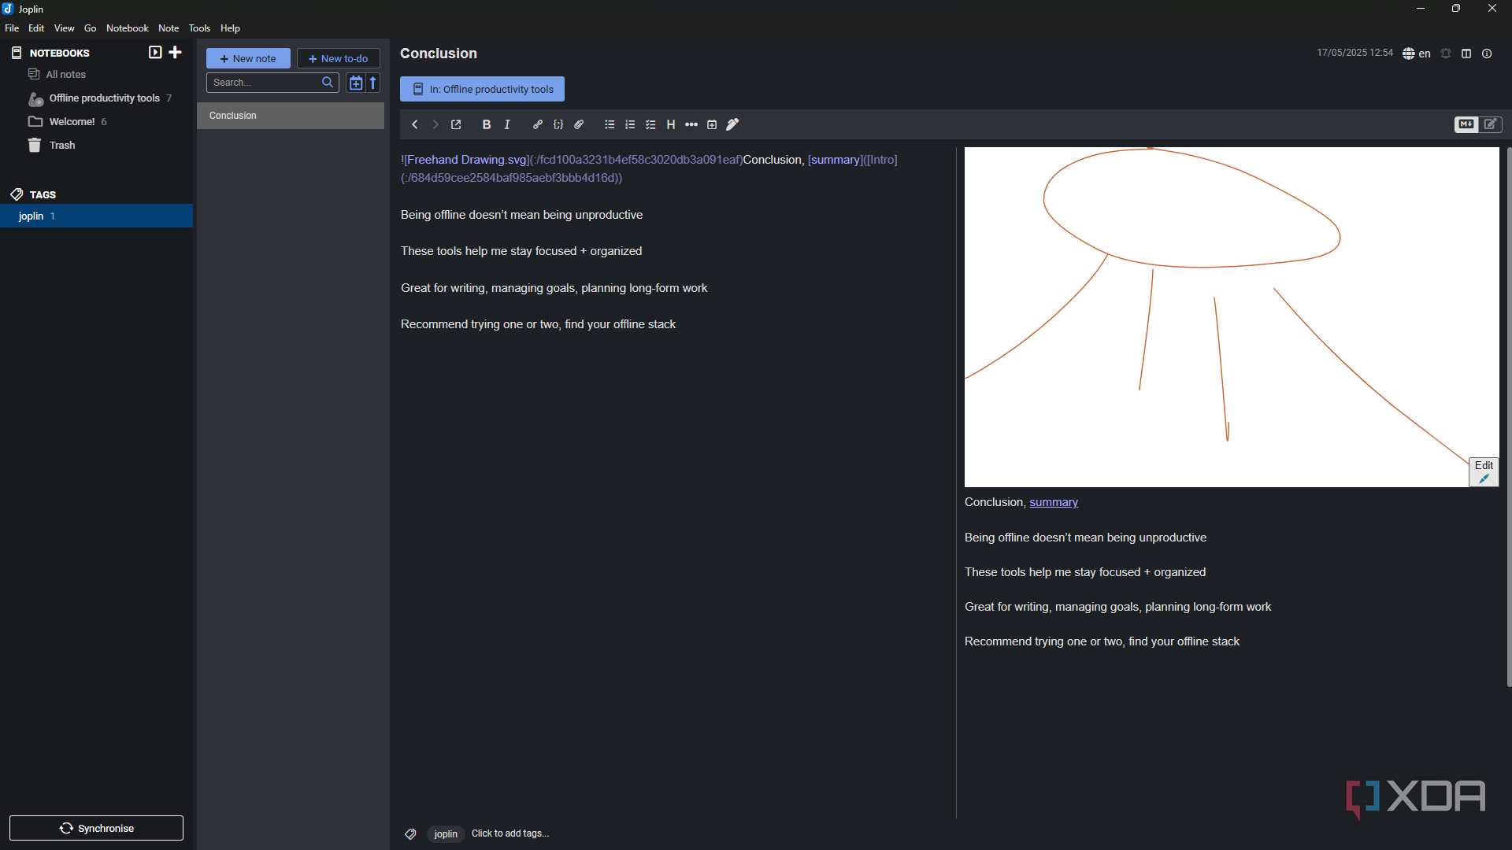
Task: Select the joplin tag in sidebar
Action: (x=97, y=216)
